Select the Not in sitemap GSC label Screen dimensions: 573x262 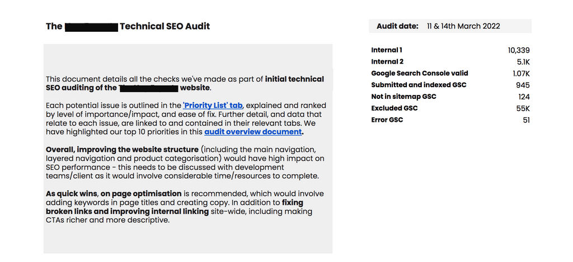pyautogui.click(x=403, y=97)
